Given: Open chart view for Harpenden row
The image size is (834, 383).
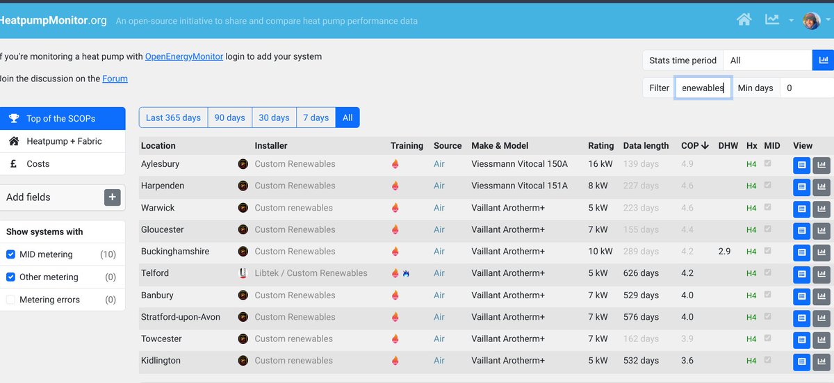Looking at the screenshot, I should (x=821, y=186).
